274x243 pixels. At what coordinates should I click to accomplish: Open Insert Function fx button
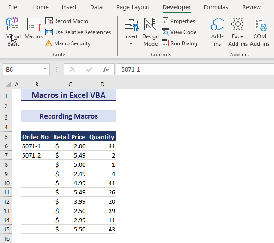click(x=106, y=70)
